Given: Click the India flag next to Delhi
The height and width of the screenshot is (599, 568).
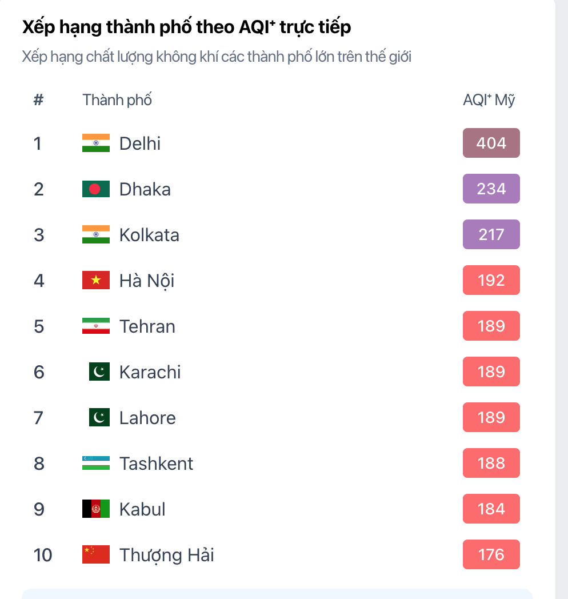Looking at the screenshot, I should click(95, 143).
